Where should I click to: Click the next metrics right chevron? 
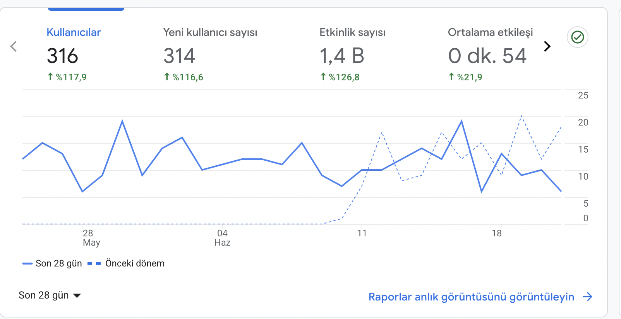[547, 46]
